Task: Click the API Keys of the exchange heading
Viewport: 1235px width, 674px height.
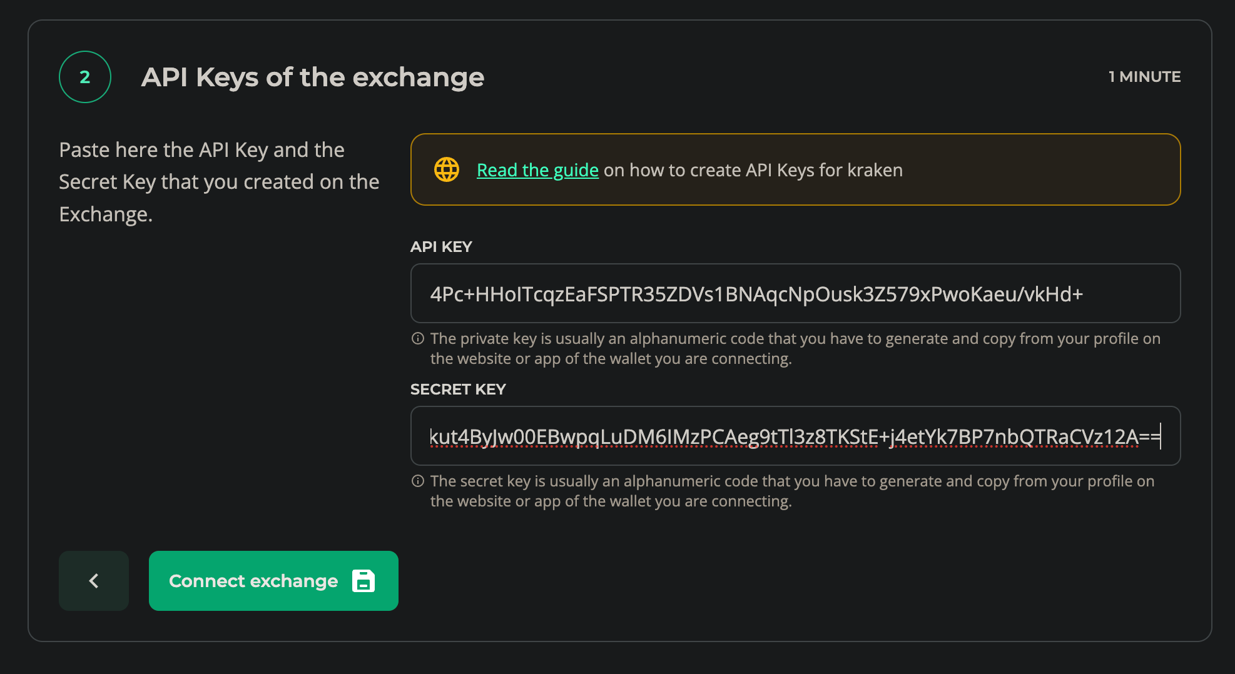Action: tap(313, 76)
